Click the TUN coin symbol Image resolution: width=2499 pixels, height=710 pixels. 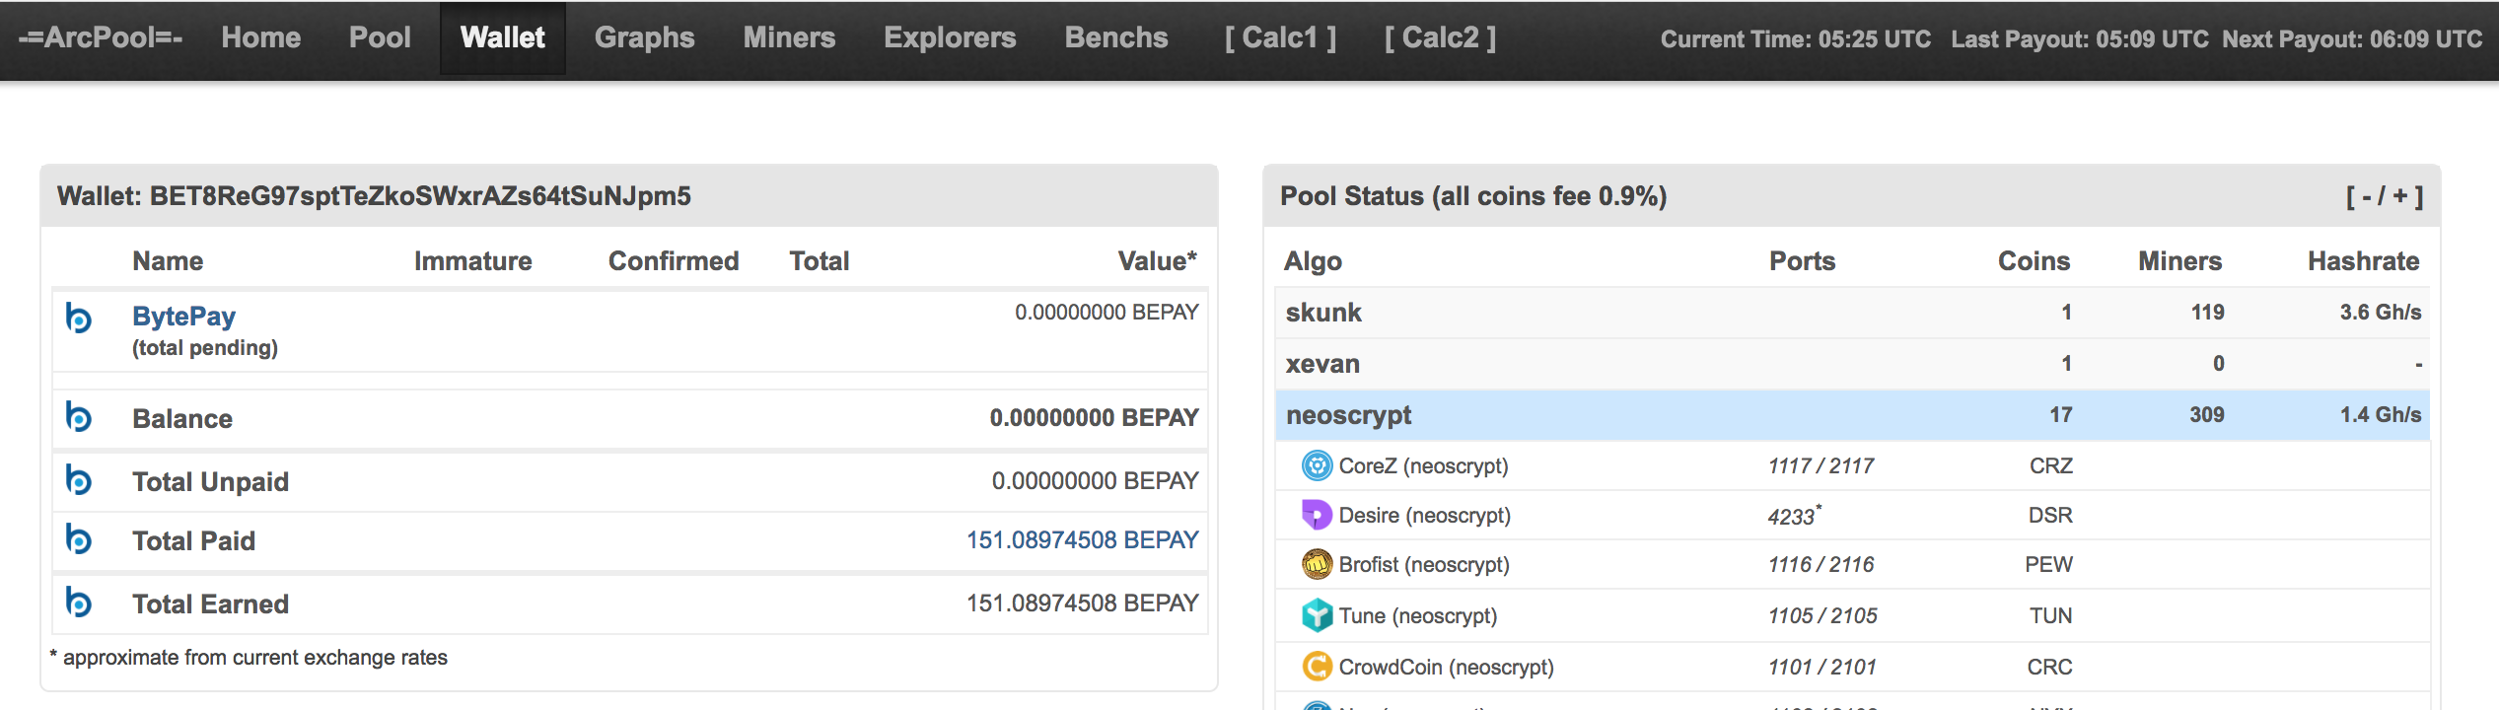(x=2050, y=615)
